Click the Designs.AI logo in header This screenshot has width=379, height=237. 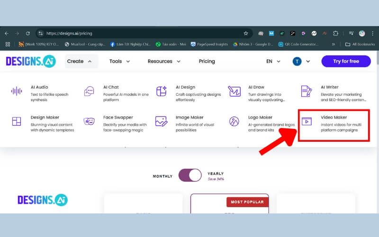pos(31,61)
